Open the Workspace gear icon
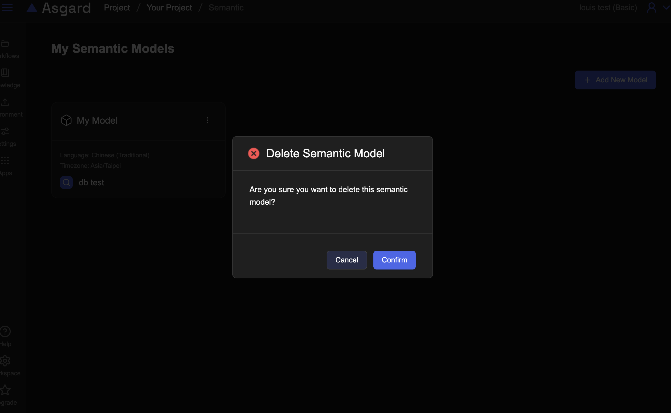This screenshot has height=413, width=671. (x=5, y=360)
